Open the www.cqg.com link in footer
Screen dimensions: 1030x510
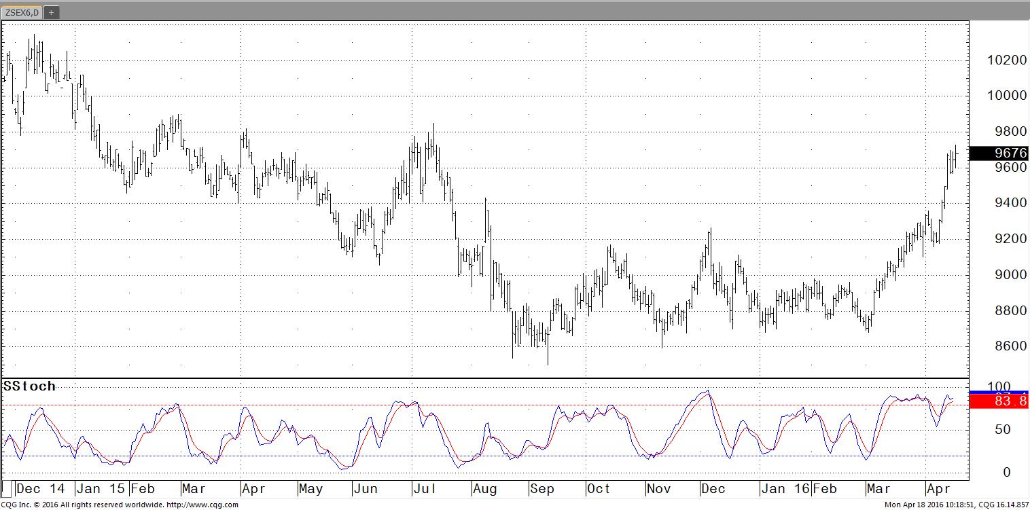tap(202, 505)
